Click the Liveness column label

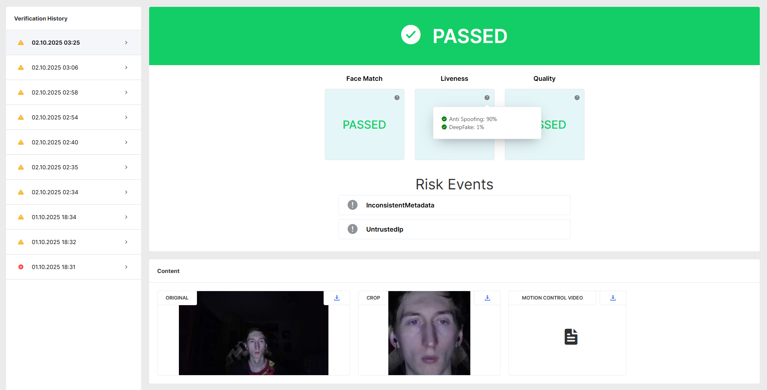(x=454, y=78)
